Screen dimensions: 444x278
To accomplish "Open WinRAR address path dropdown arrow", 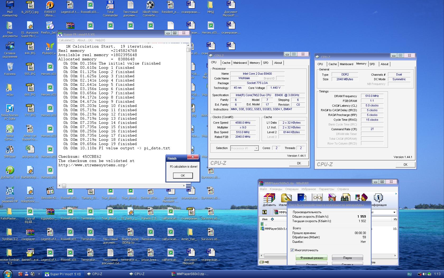I will click(x=394, y=212).
